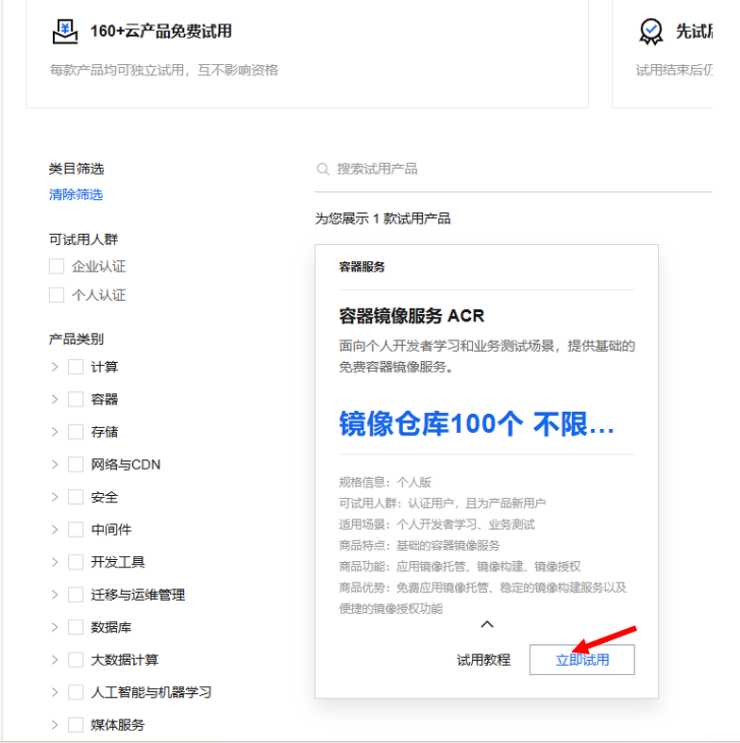
Task: Check the 个人认证 checkbox
Action: (x=57, y=295)
